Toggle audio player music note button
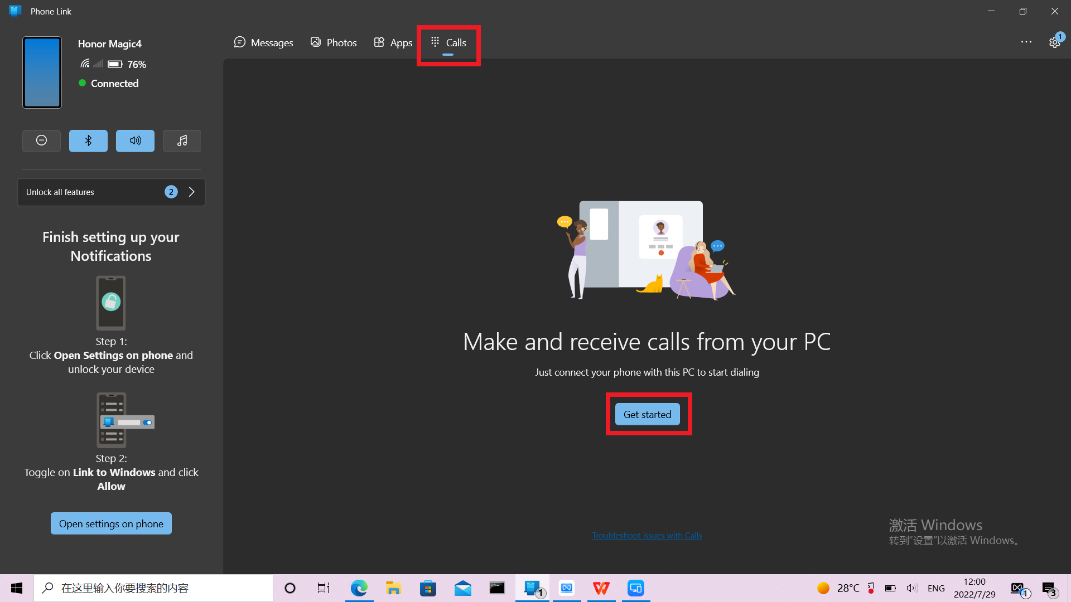 [x=182, y=140]
